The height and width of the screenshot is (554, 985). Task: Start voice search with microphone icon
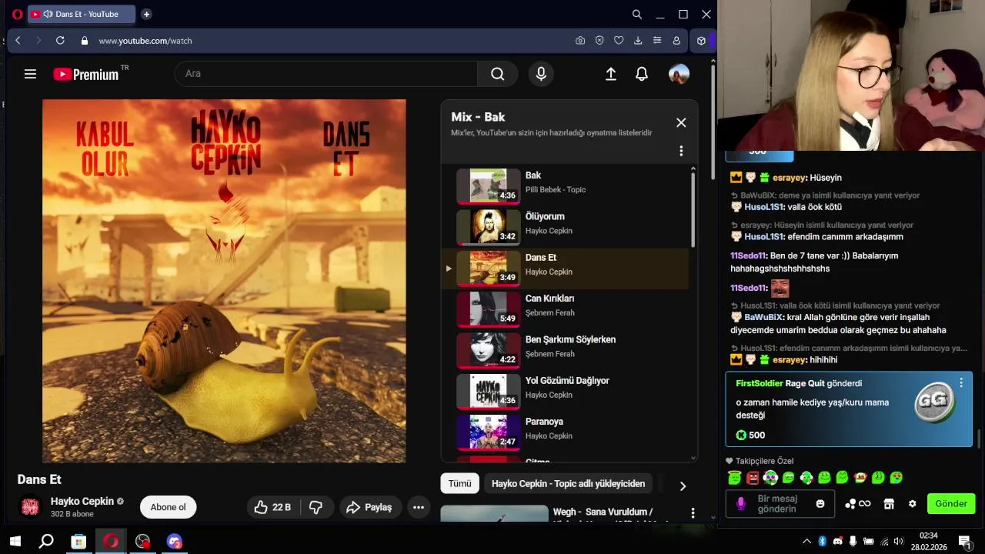[x=541, y=74]
